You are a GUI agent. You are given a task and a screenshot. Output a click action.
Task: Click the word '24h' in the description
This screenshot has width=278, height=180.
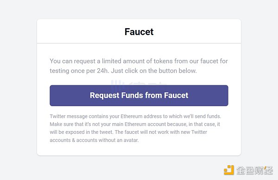(x=102, y=71)
